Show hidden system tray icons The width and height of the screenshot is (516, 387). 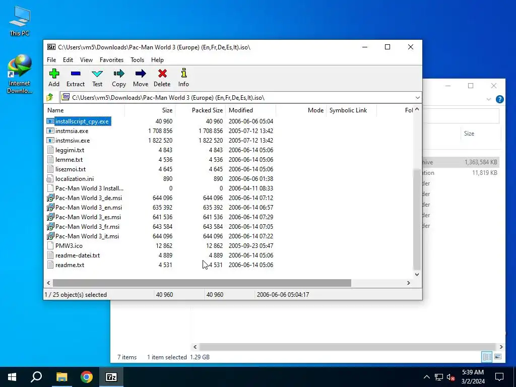[426, 377]
